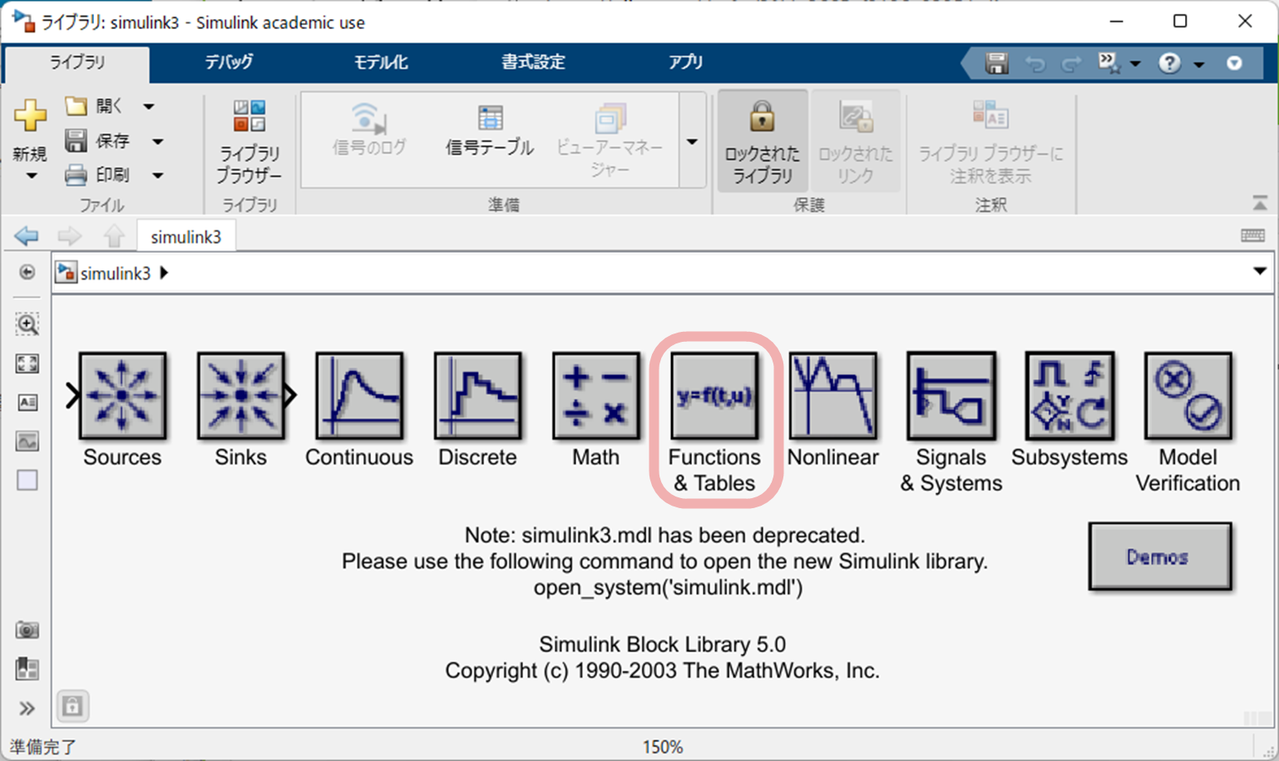Viewport: 1279px width, 761px height.
Task: Open the Model Verification block library
Action: (x=1188, y=396)
